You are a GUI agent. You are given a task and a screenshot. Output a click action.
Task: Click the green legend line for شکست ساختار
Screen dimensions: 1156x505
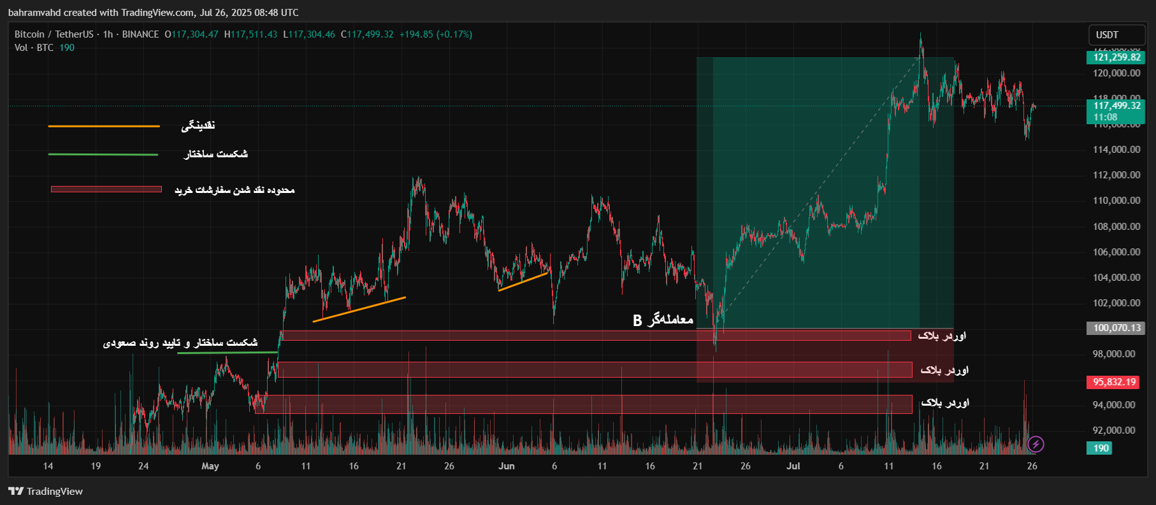[x=103, y=155]
